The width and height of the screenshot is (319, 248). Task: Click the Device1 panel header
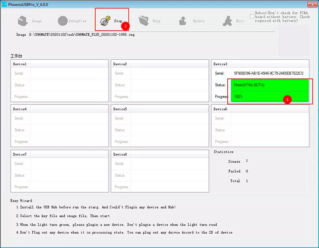click(x=59, y=64)
